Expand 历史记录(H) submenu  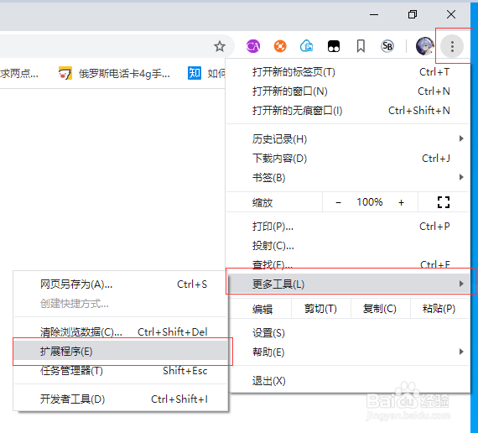[x=347, y=139]
